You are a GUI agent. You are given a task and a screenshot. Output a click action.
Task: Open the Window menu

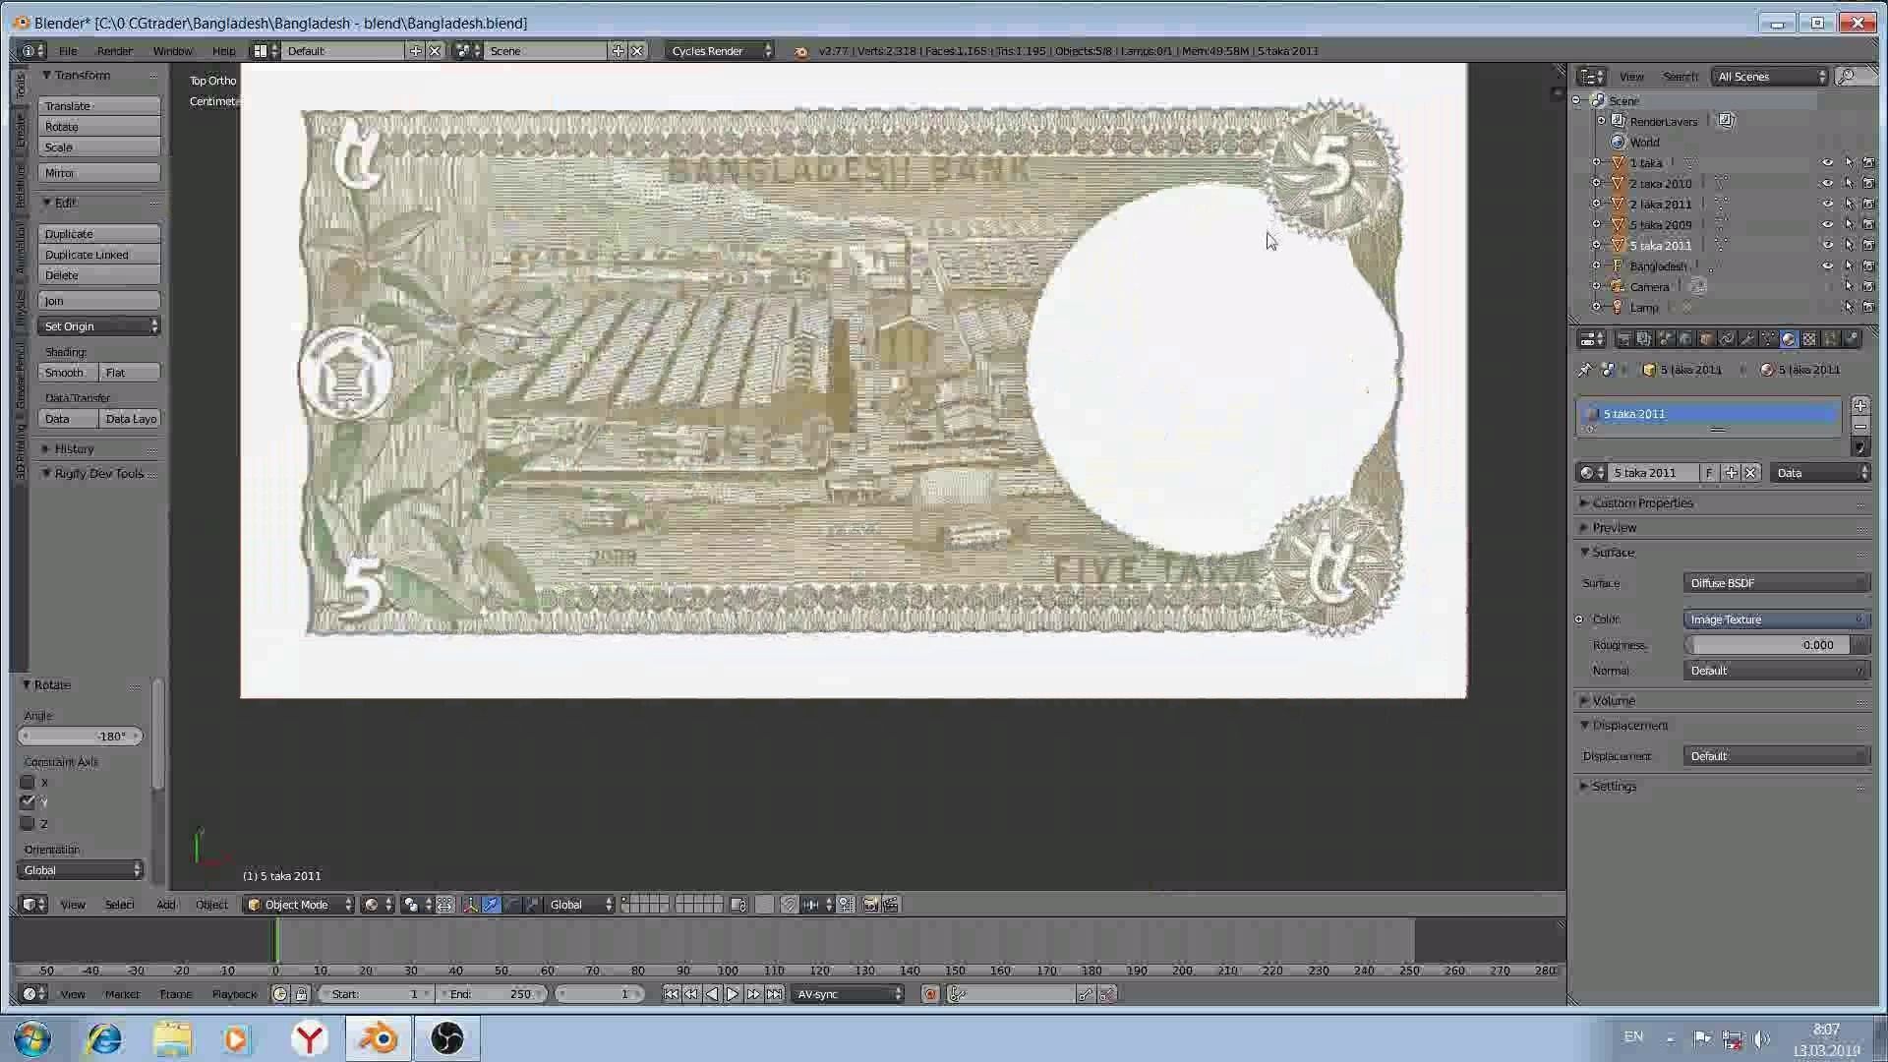tap(172, 51)
